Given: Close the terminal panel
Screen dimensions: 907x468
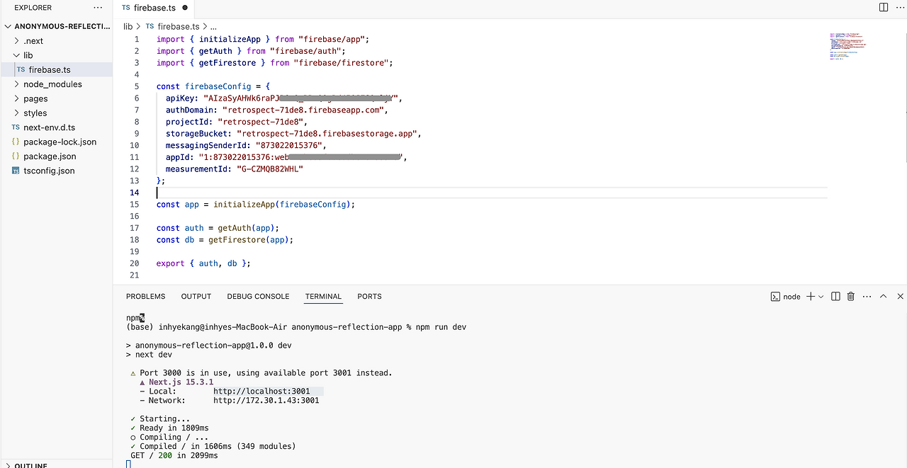Looking at the screenshot, I should pyautogui.click(x=900, y=297).
